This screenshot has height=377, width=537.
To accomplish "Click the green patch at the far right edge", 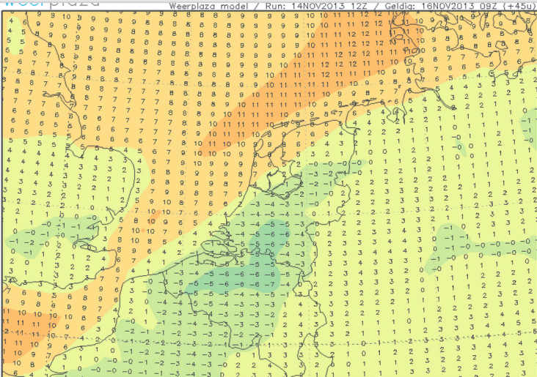I will (x=527, y=126).
